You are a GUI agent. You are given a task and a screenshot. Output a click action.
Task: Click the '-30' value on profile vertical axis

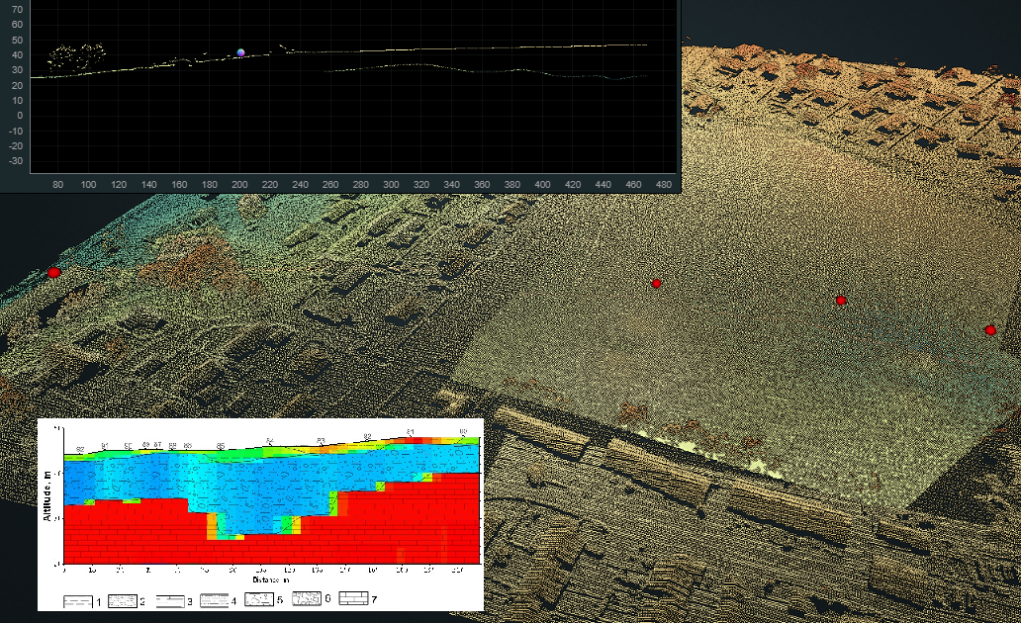[16, 161]
